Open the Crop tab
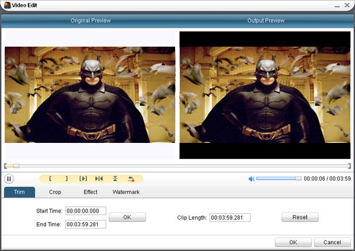Screen dimensions: 355x251 pyautogui.click(x=55, y=192)
